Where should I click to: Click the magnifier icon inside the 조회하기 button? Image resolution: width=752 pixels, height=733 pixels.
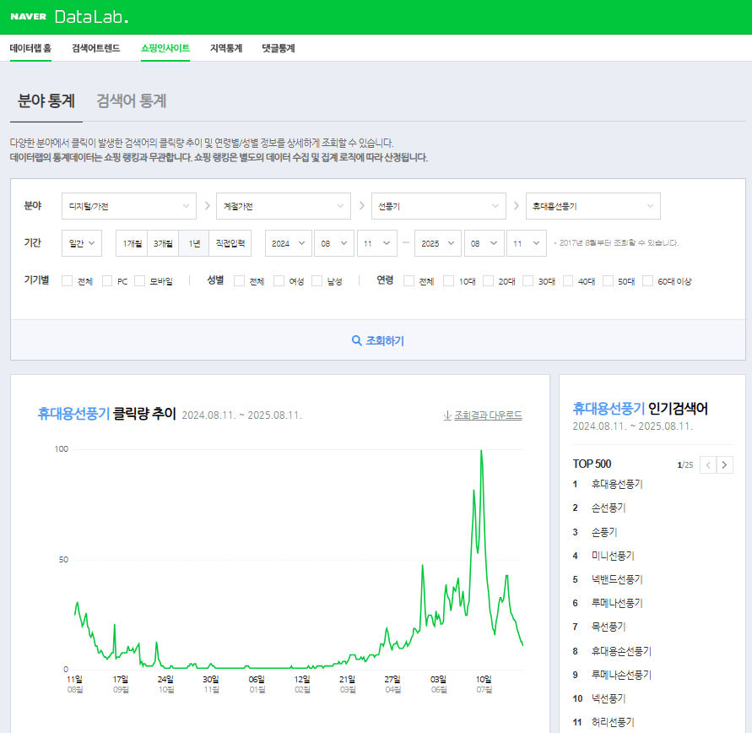tap(356, 340)
